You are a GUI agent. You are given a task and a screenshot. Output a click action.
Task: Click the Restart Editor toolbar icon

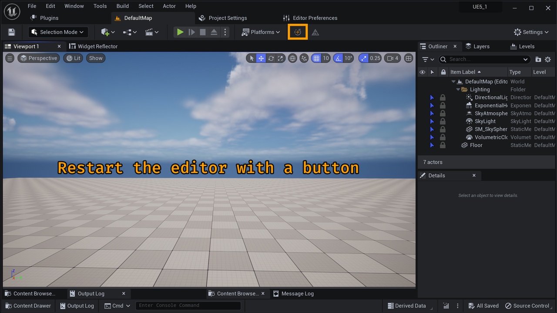pos(298,32)
